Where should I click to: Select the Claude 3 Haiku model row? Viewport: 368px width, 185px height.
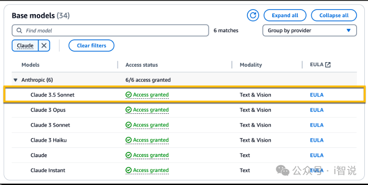(x=49, y=140)
